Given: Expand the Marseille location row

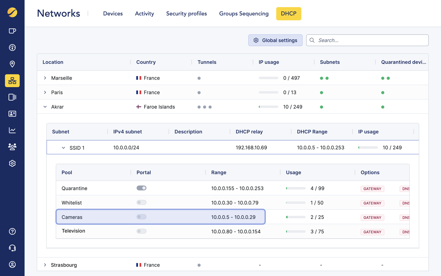Looking at the screenshot, I should (x=45, y=78).
